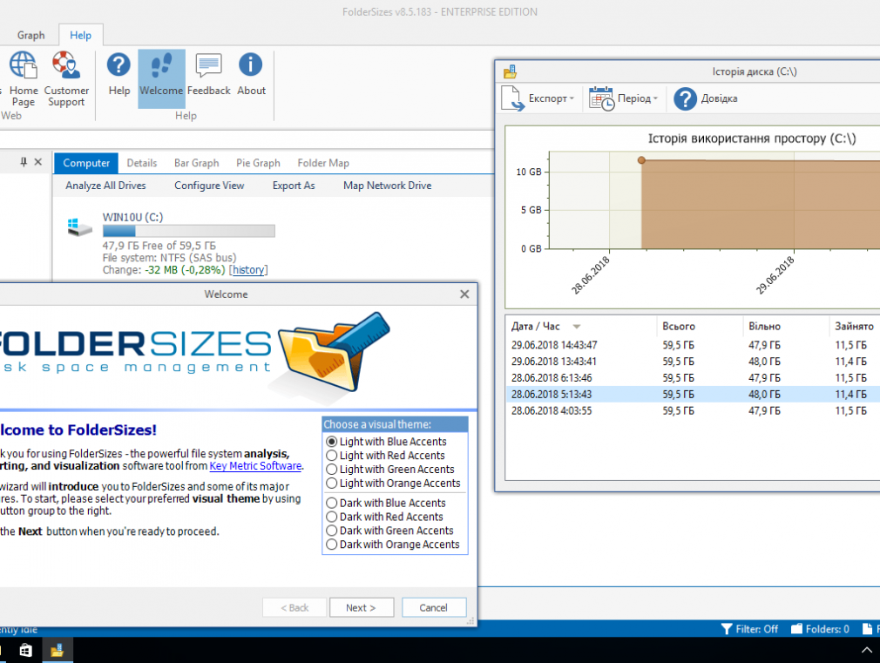Sort by the Зайнято column header
This screenshot has width=880, height=663.
(x=855, y=327)
